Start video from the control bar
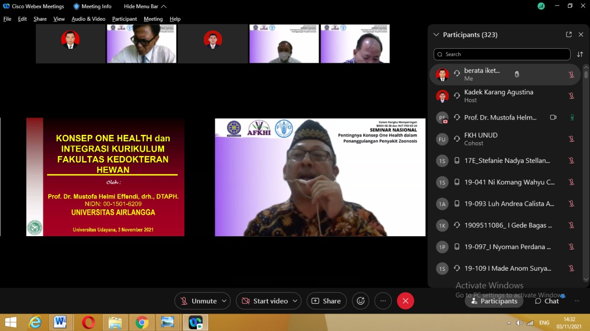 pyautogui.click(x=265, y=301)
